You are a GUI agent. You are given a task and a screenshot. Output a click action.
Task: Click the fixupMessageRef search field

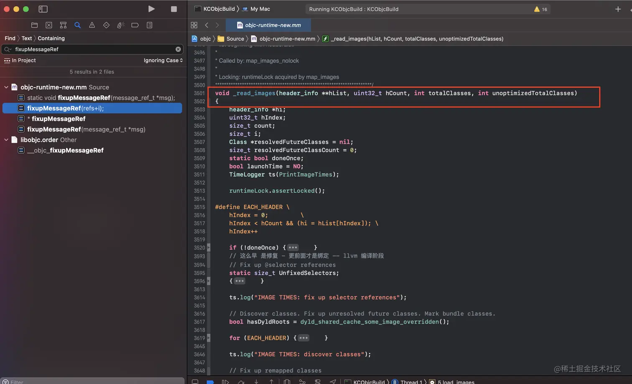[92, 49]
